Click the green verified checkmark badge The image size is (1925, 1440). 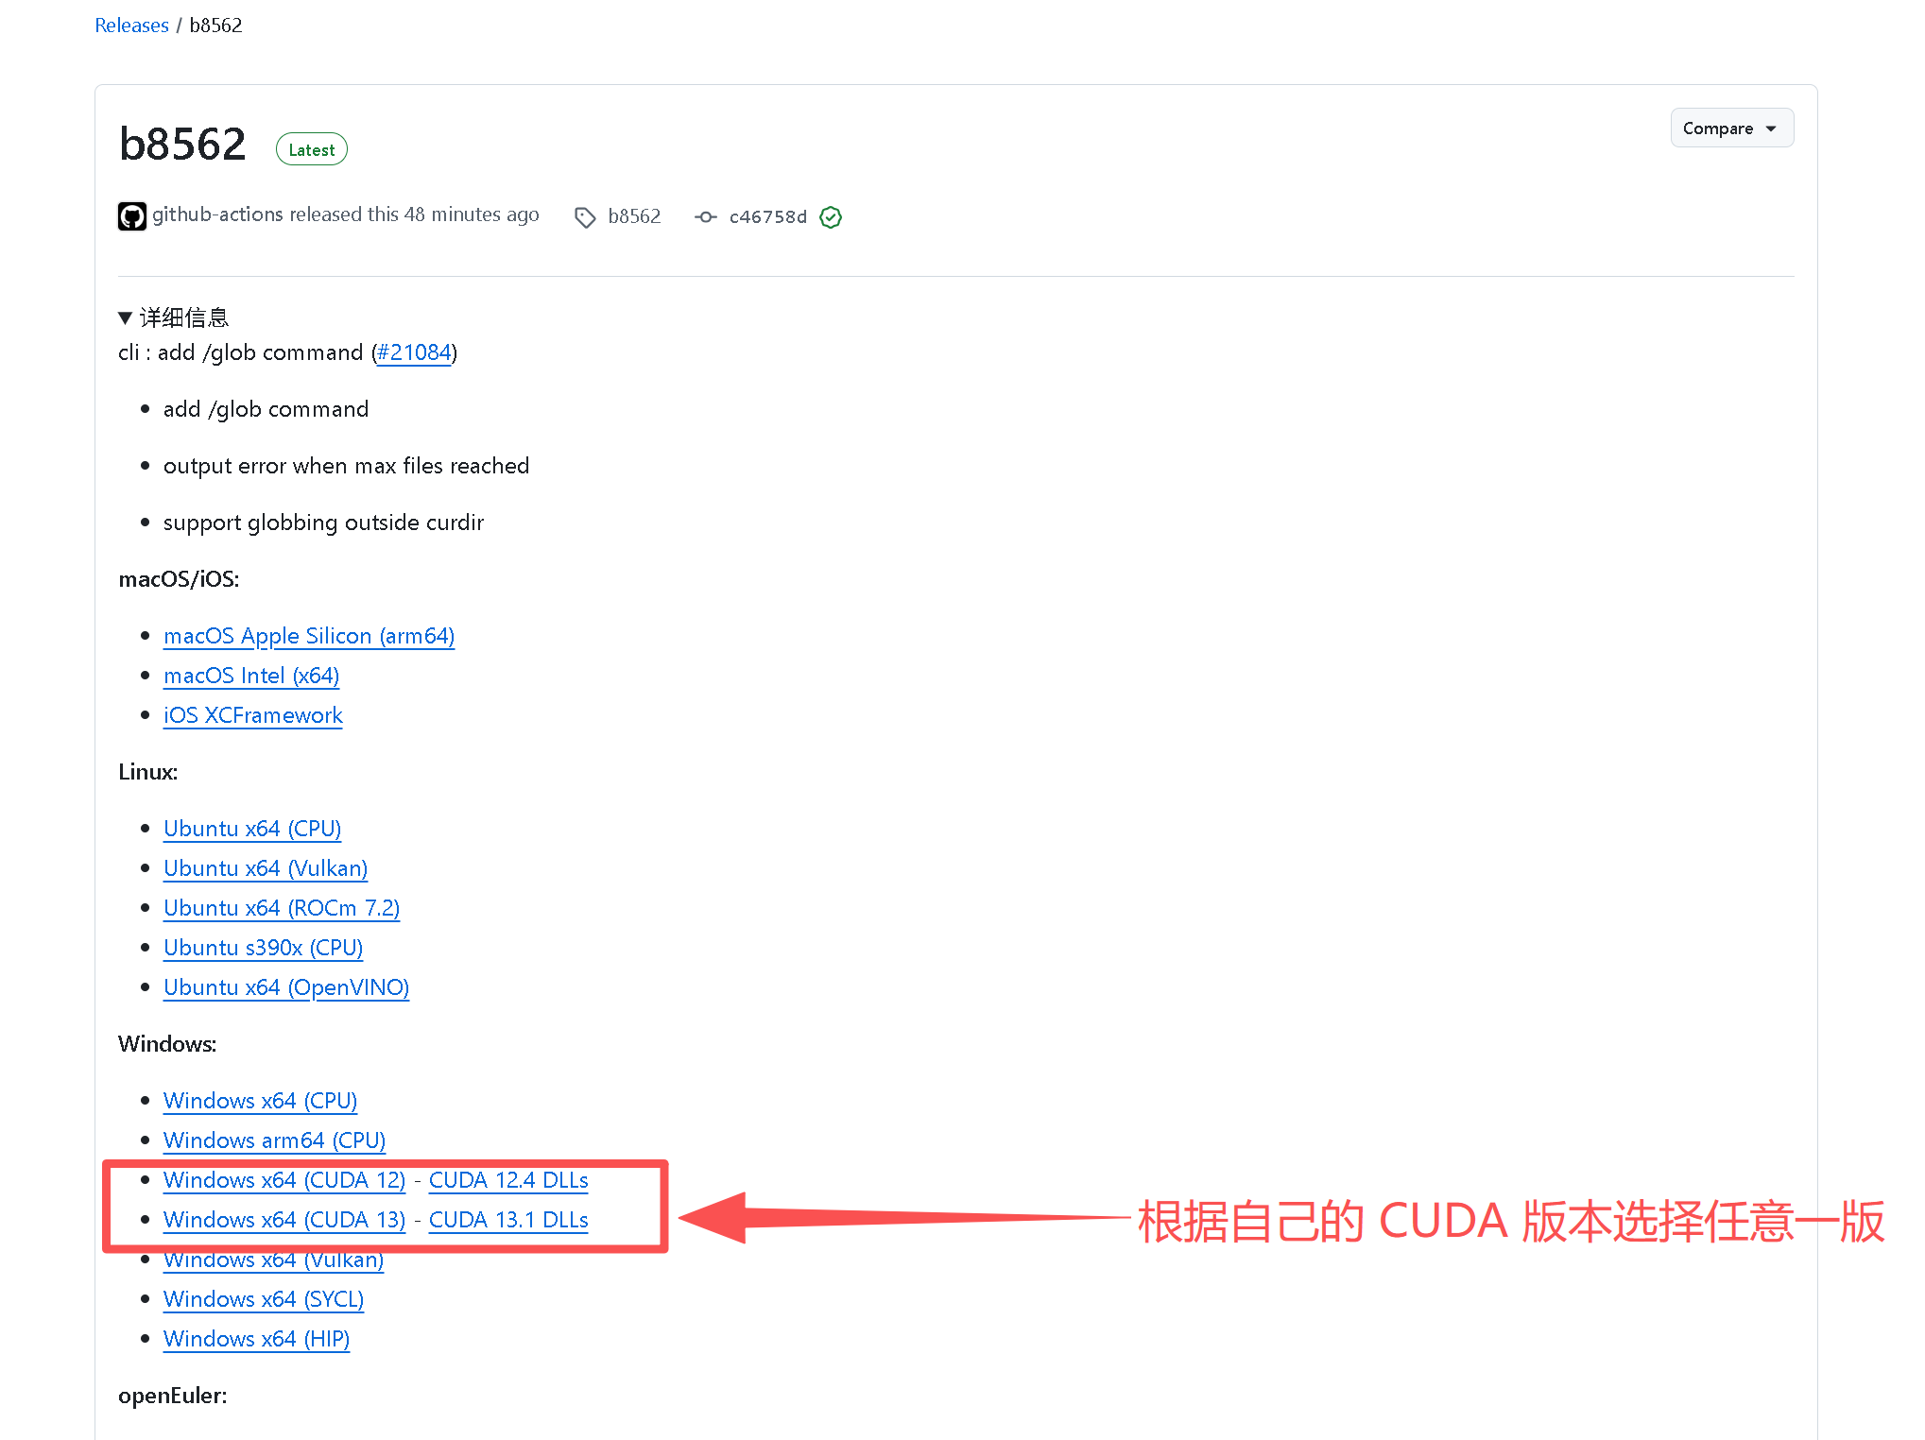(x=831, y=217)
